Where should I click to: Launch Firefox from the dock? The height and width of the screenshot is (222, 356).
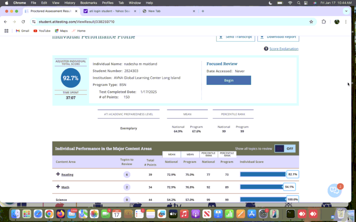pyautogui.click(x=61, y=214)
